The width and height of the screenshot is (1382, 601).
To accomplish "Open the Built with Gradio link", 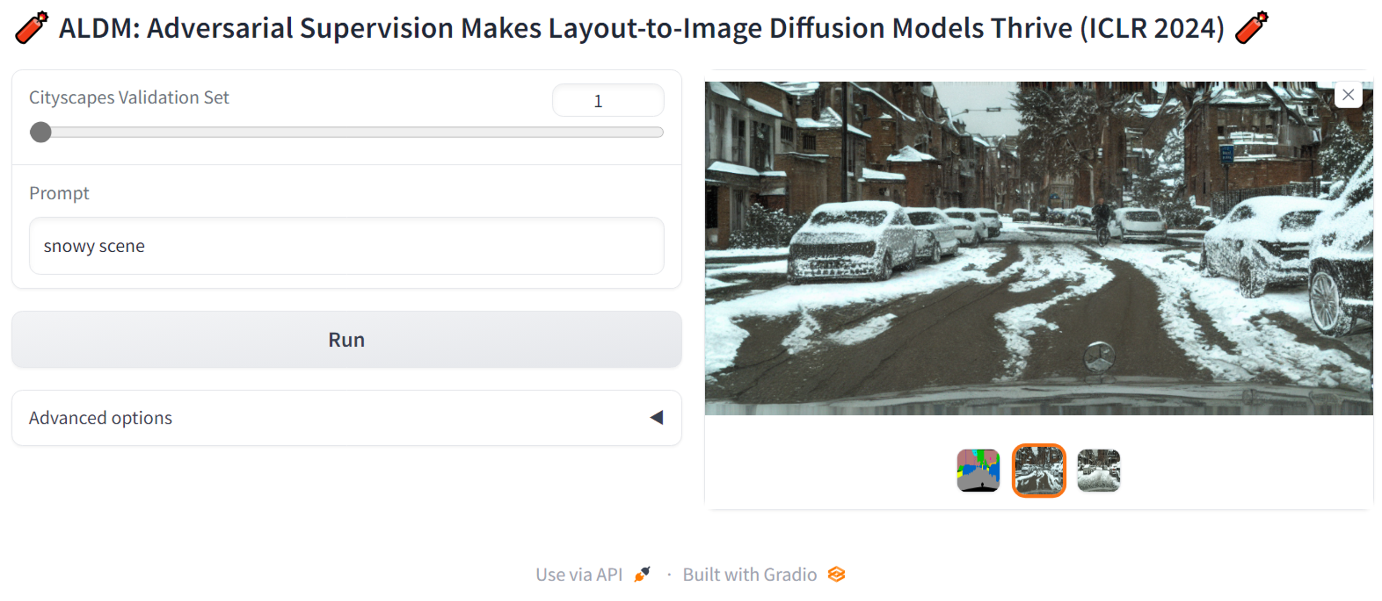I will pos(749,574).
